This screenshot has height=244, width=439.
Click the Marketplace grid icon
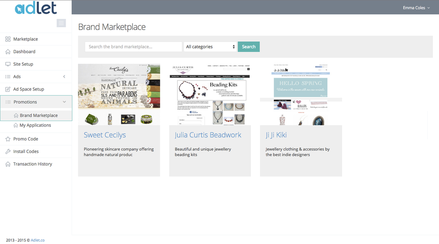[x=8, y=39]
